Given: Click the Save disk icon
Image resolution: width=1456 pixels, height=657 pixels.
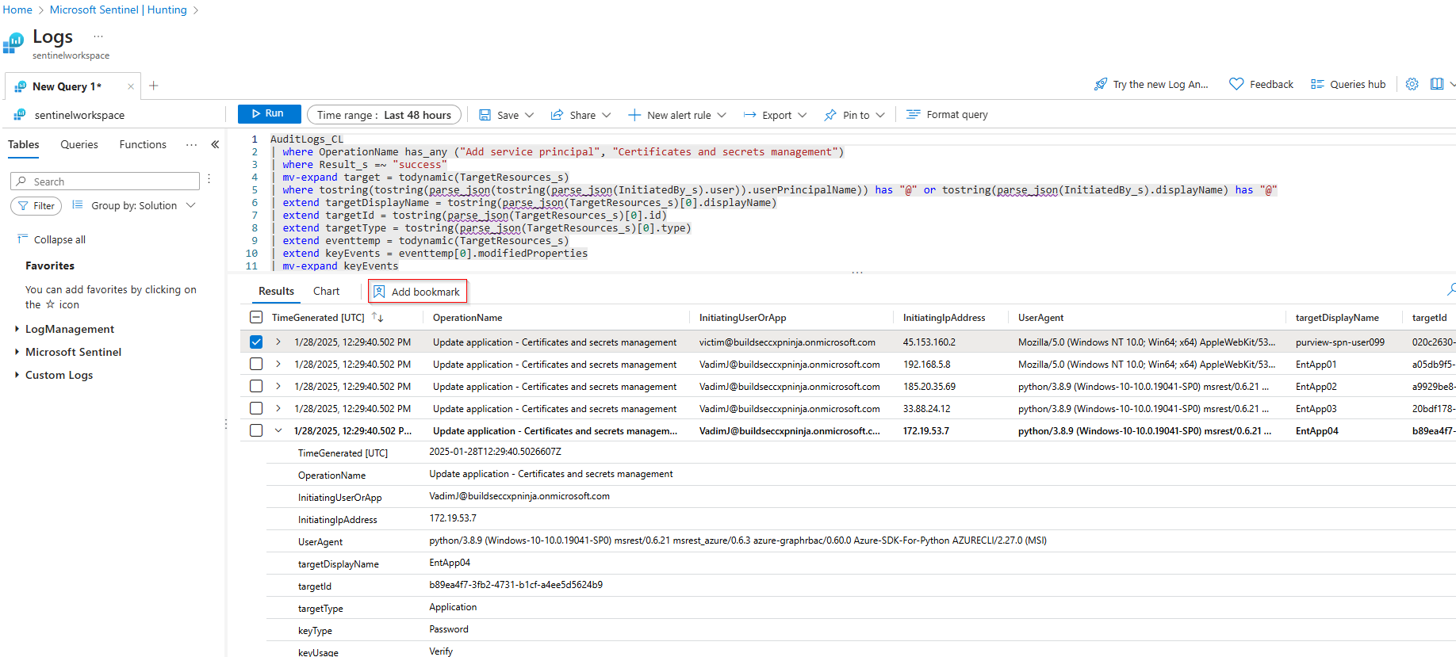Looking at the screenshot, I should pyautogui.click(x=485, y=115).
